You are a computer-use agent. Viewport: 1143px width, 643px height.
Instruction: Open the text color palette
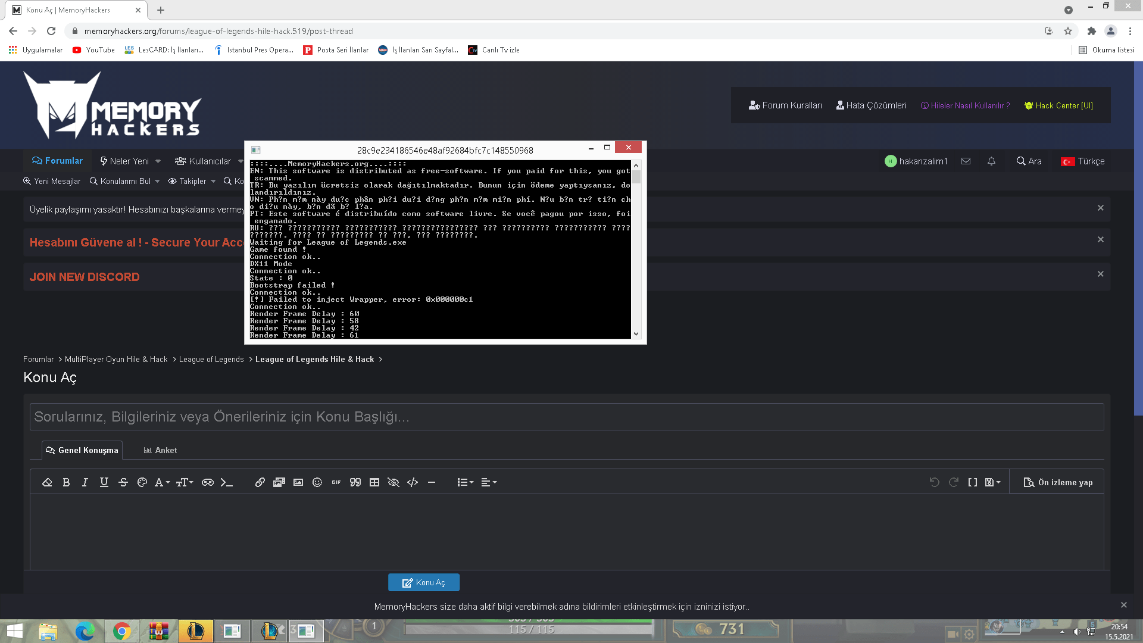(142, 482)
